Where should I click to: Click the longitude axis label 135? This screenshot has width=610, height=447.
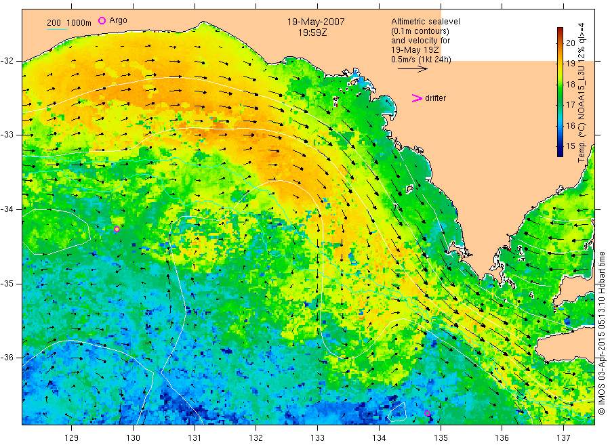(441, 438)
